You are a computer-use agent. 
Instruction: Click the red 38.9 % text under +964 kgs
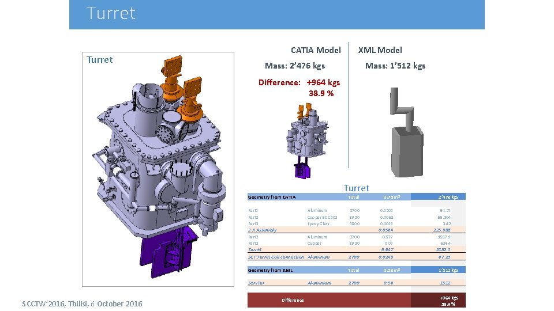point(321,93)
